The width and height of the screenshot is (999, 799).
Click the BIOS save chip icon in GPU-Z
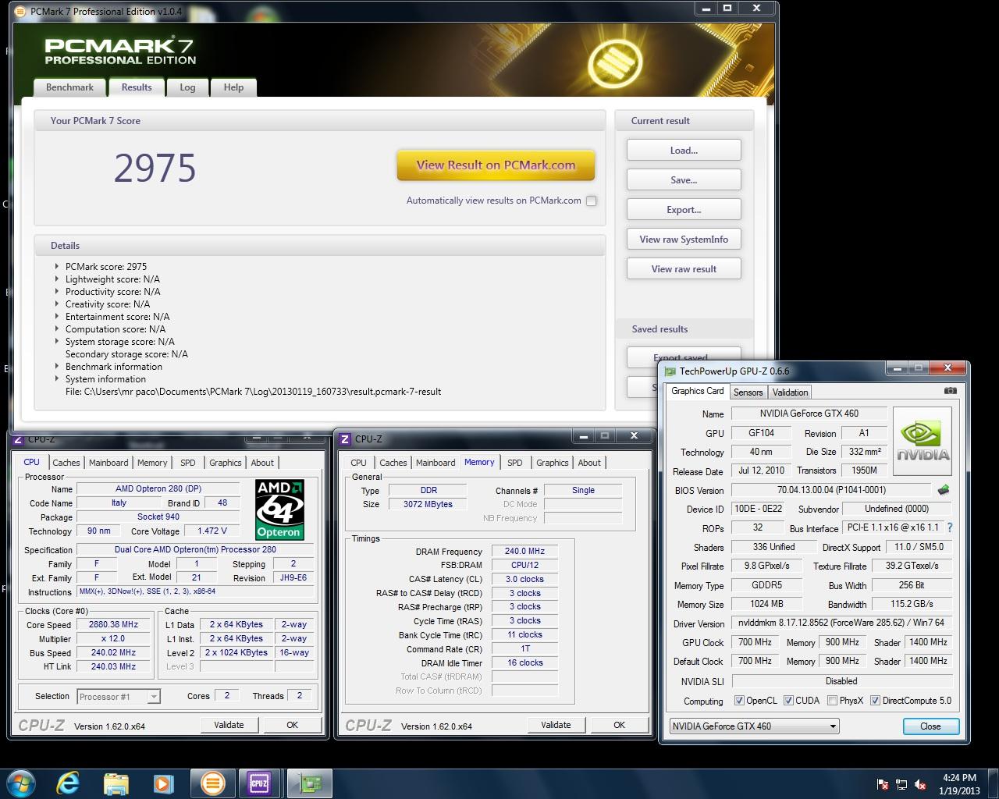pyautogui.click(x=944, y=490)
